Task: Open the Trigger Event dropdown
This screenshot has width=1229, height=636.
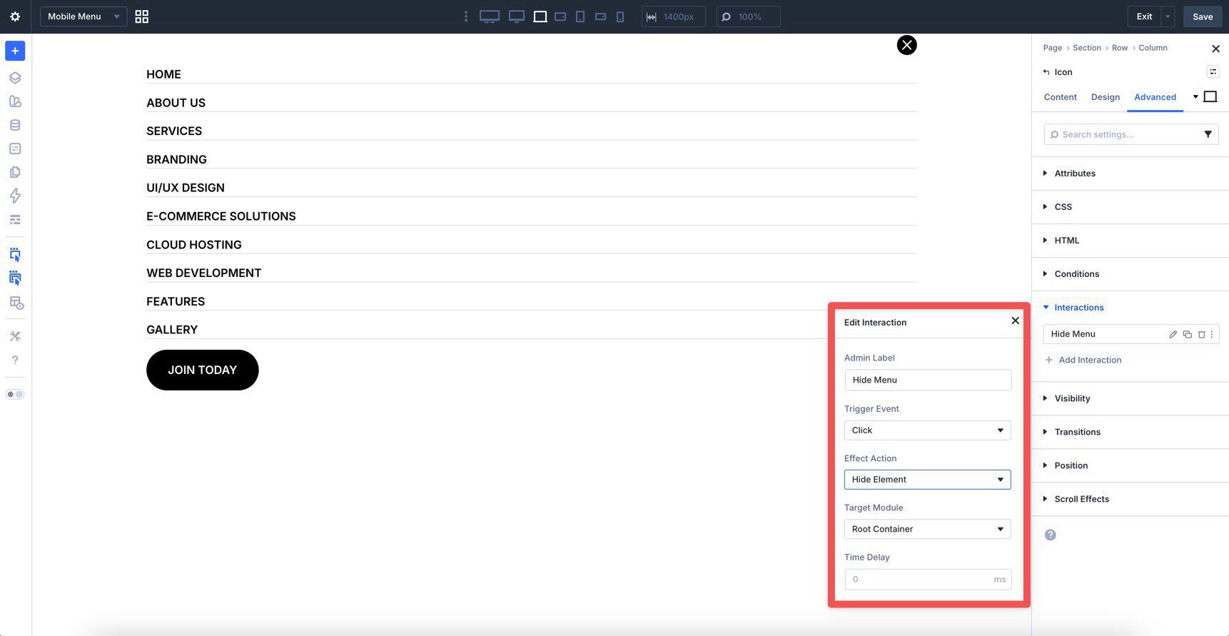Action: pos(927,430)
